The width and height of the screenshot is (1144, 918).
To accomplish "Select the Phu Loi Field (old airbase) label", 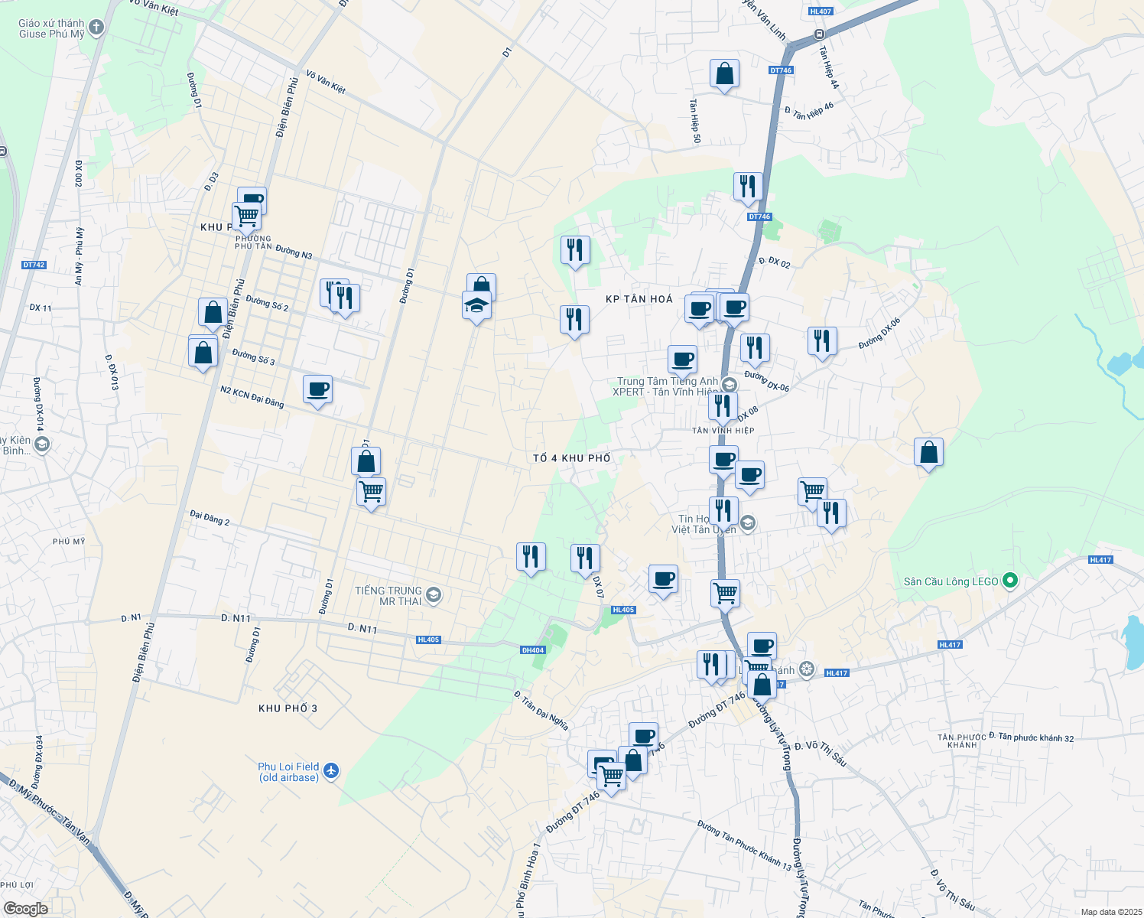I will pos(288,772).
